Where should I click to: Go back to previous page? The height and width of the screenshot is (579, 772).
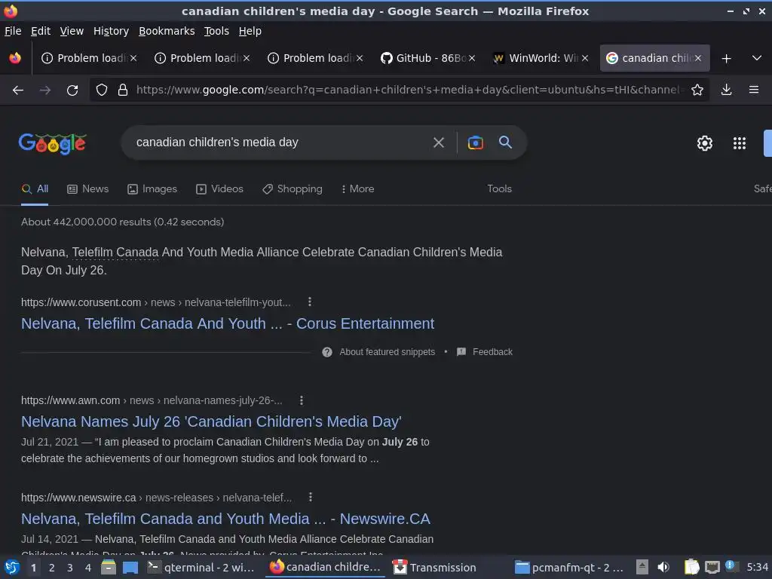click(x=18, y=90)
